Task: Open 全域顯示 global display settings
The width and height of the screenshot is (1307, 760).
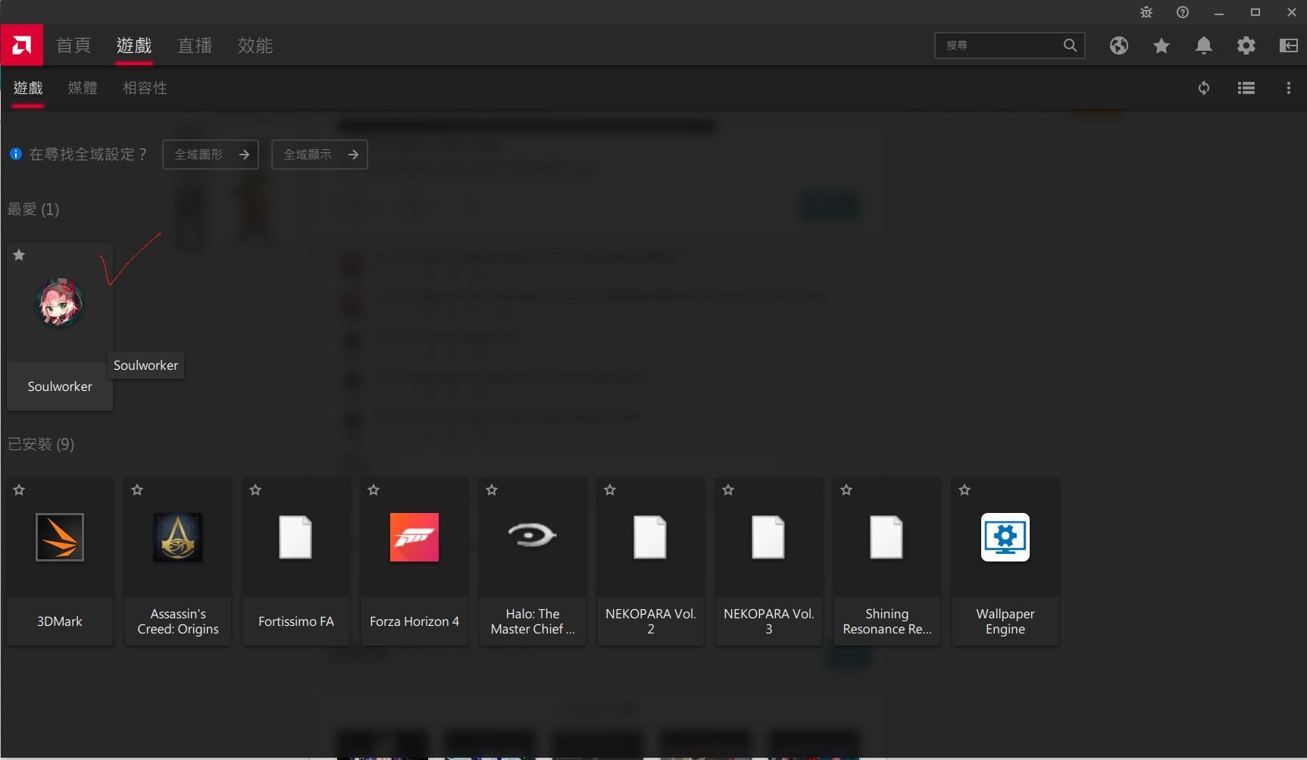Action: point(320,155)
